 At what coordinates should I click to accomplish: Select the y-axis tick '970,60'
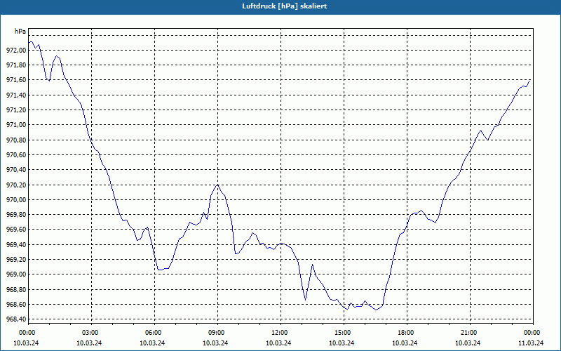pos(16,155)
